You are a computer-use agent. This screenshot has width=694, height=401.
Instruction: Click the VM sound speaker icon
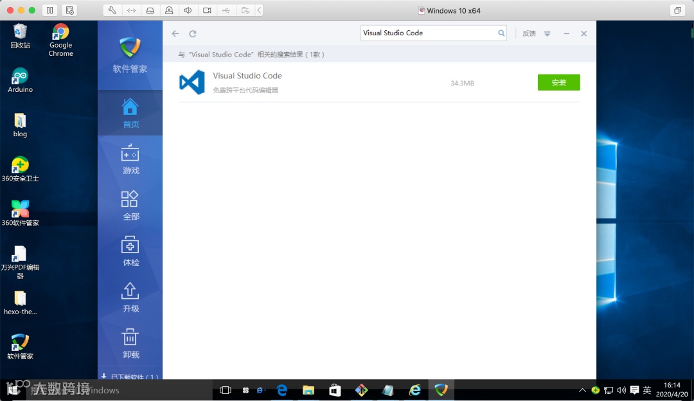pyautogui.click(x=188, y=10)
